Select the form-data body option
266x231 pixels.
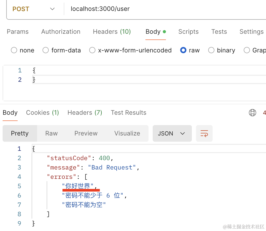(x=46, y=50)
